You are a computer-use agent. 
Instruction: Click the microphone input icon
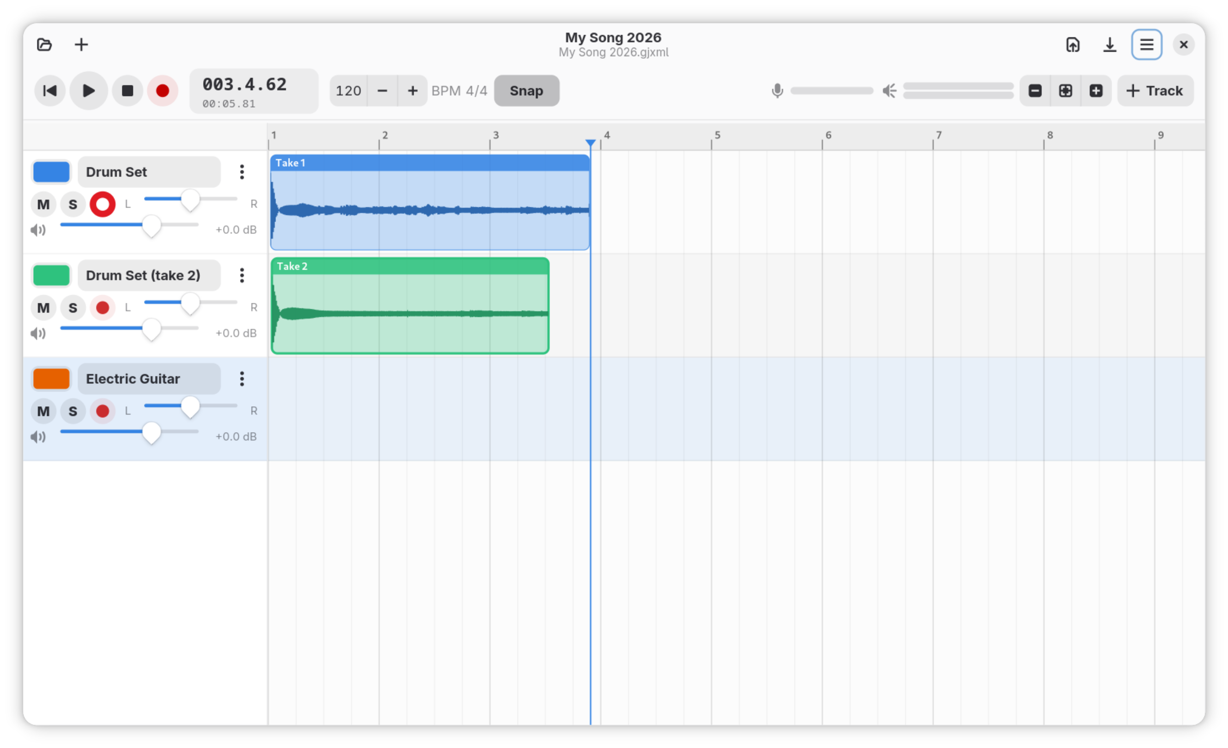pyautogui.click(x=777, y=90)
